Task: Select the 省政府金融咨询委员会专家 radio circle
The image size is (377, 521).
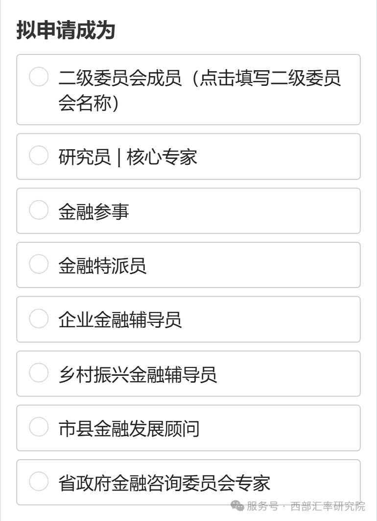Action: pos(39,482)
